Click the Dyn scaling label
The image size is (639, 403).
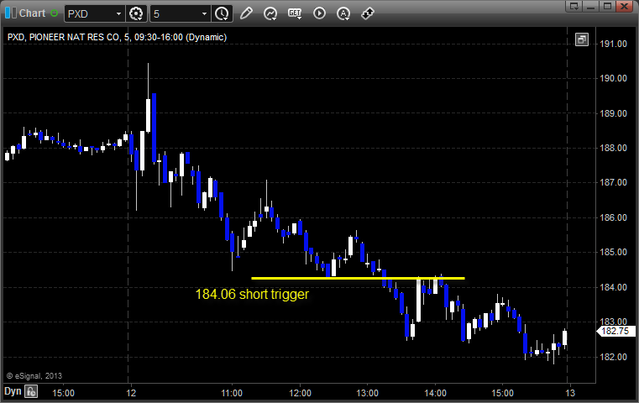(x=13, y=391)
